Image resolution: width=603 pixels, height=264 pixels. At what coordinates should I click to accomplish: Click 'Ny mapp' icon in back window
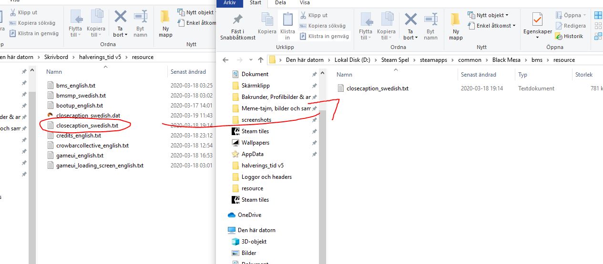click(x=165, y=17)
